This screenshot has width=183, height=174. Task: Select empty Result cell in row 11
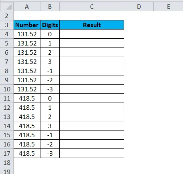[x=92, y=98]
